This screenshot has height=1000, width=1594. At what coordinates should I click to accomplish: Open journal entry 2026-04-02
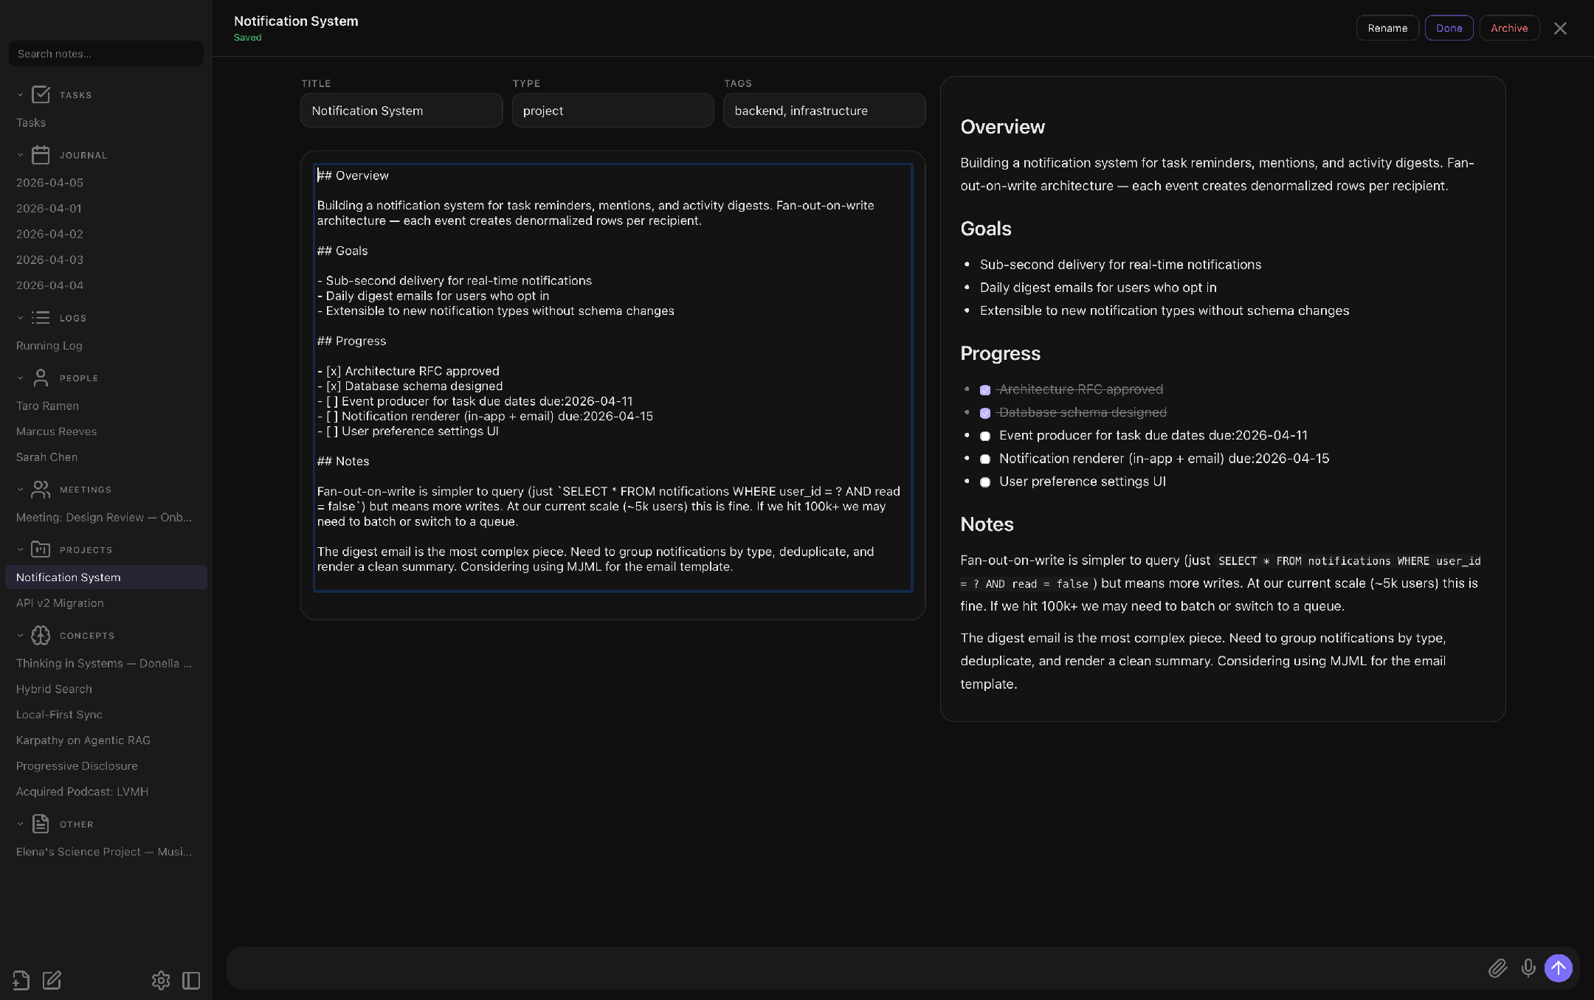(x=106, y=234)
